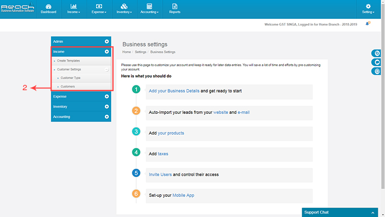The height and width of the screenshot is (217, 385).
Task: Collapse Customer Settings using its minus icon
Action: pos(106,69)
